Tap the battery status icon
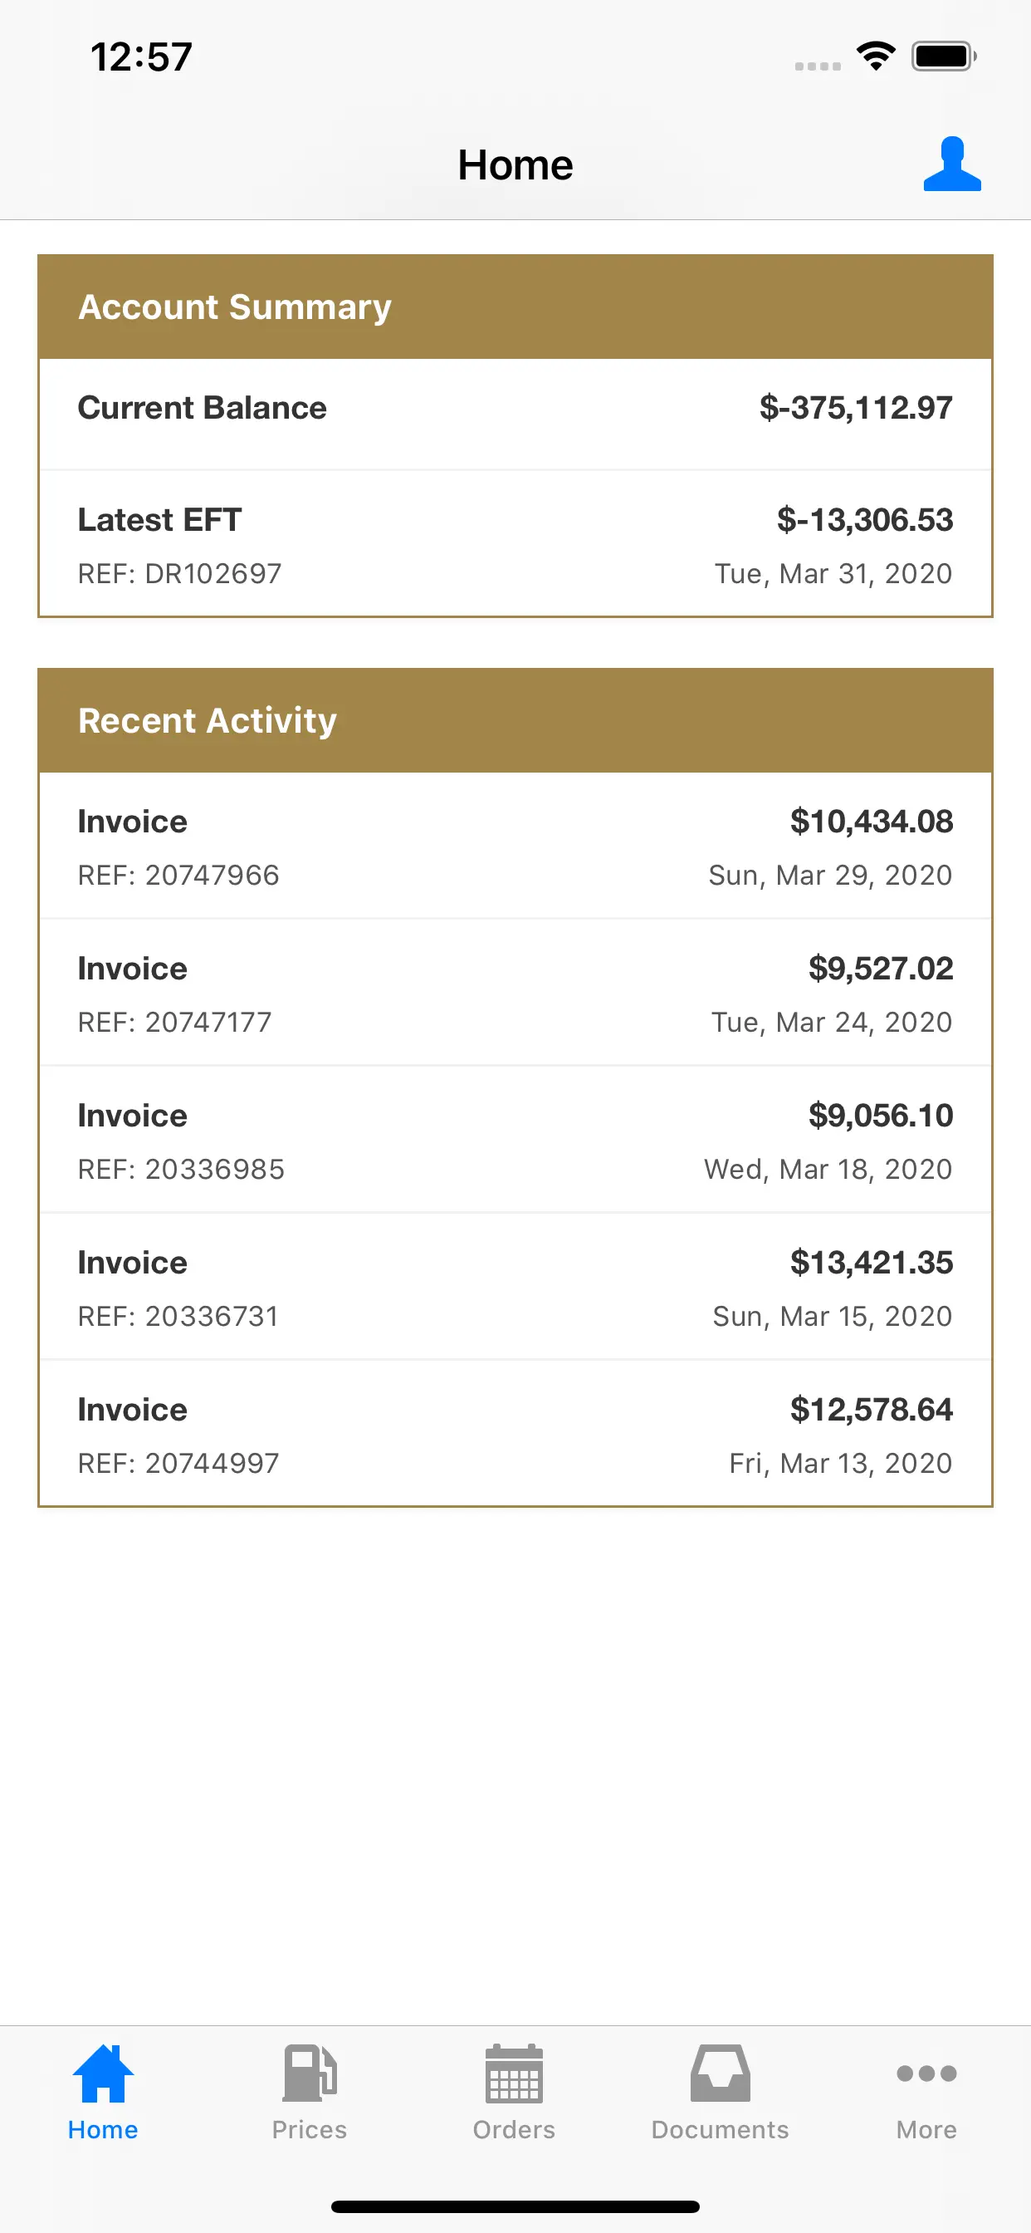The width and height of the screenshot is (1031, 2233). 943,57
